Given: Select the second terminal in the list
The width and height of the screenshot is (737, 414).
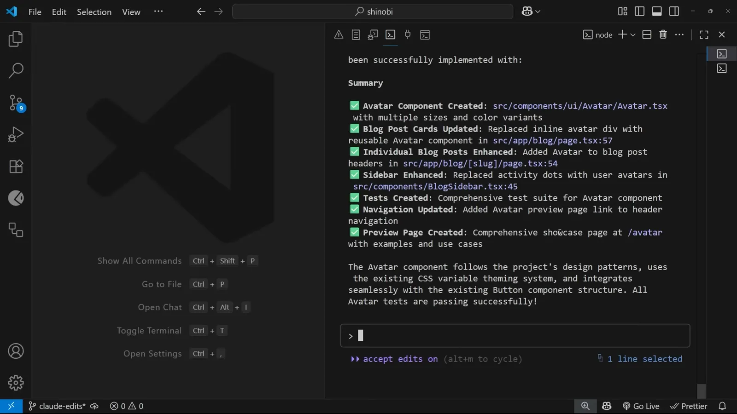Looking at the screenshot, I should point(722,69).
